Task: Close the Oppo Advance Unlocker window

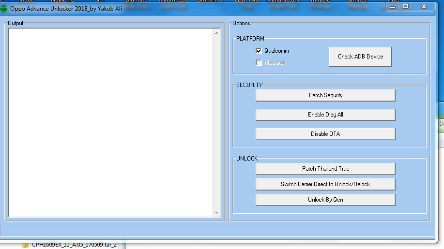Action: click(424, 6)
